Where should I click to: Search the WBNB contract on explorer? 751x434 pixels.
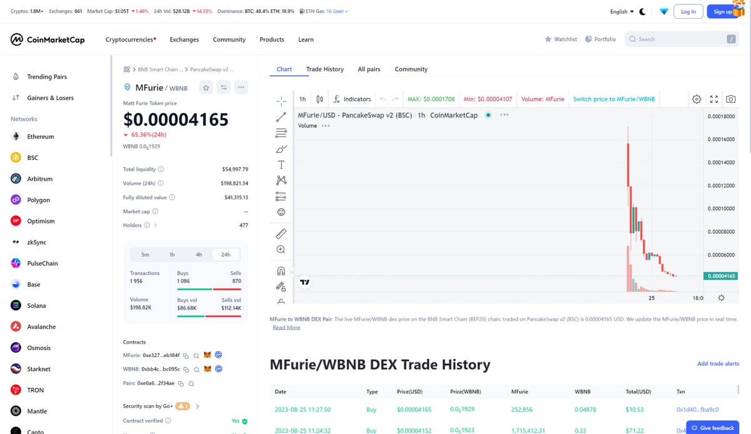click(197, 369)
